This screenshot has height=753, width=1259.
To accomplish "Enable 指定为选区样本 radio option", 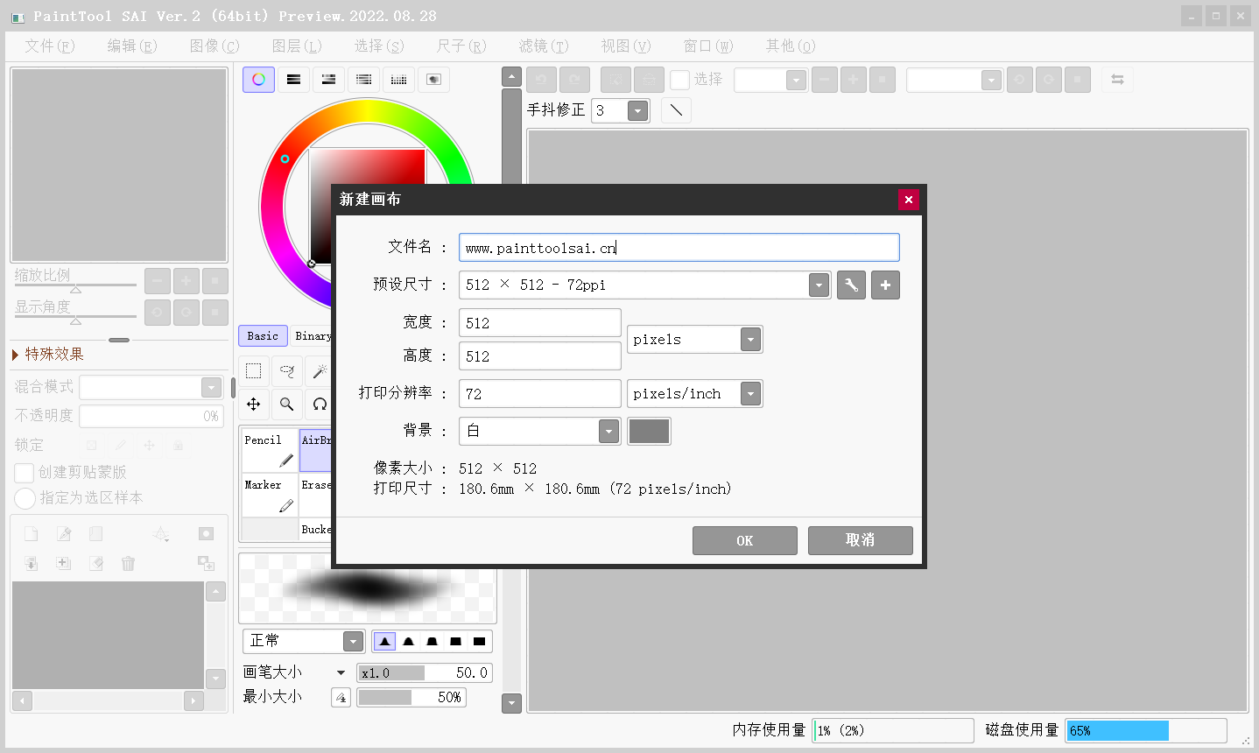I will tap(25, 498).
